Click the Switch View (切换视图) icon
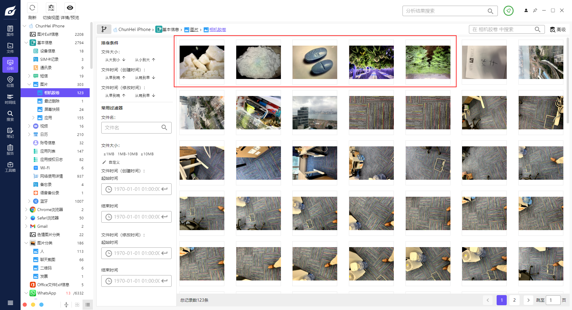572x310 pixels. click(51, 8)
